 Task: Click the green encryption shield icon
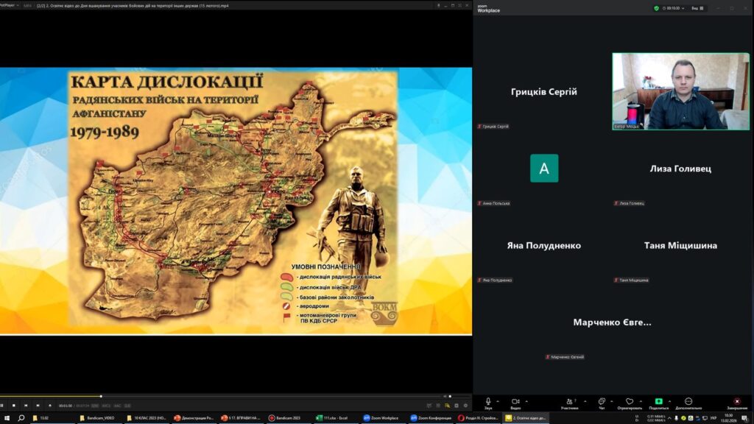click(656, 8)
